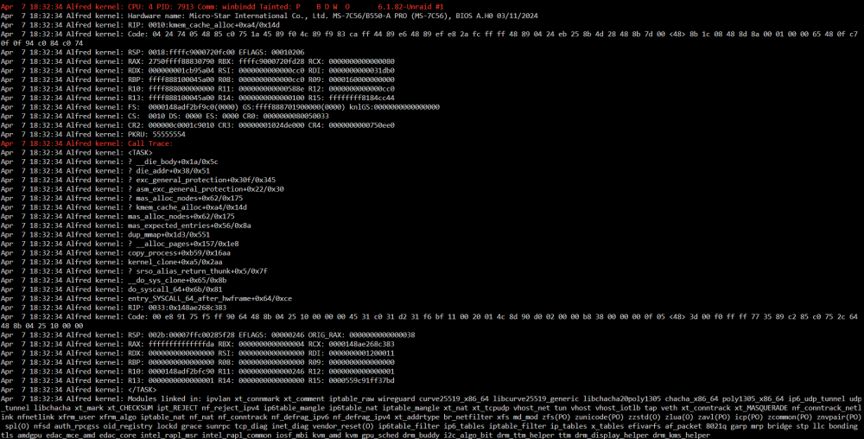This screenshot has width=864, height=439.
Task: Click the closing '</TASK>' line
Action: coord(79,390)
